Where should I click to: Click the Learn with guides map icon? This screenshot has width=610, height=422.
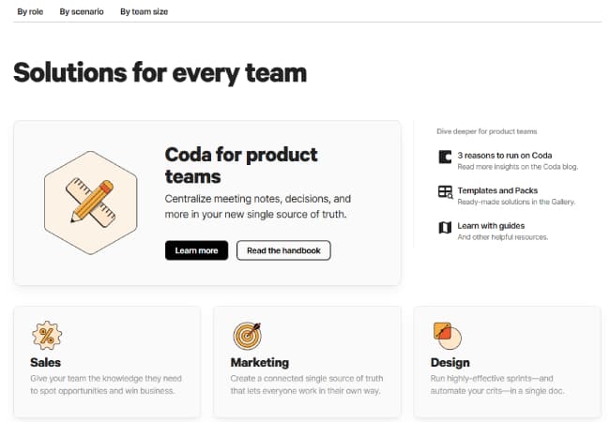(445, 228)
